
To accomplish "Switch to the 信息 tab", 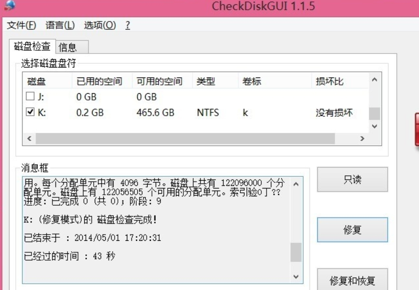I will click(x=68, y=47).
